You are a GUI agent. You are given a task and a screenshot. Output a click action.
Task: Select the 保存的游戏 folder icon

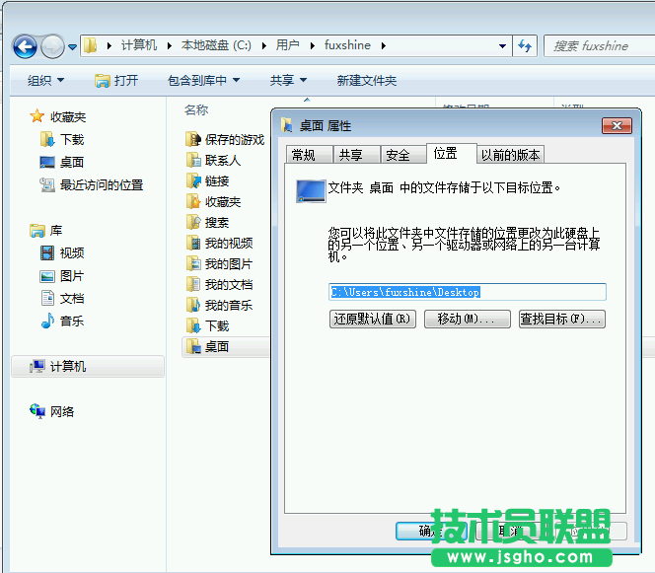tap(192, 139)
